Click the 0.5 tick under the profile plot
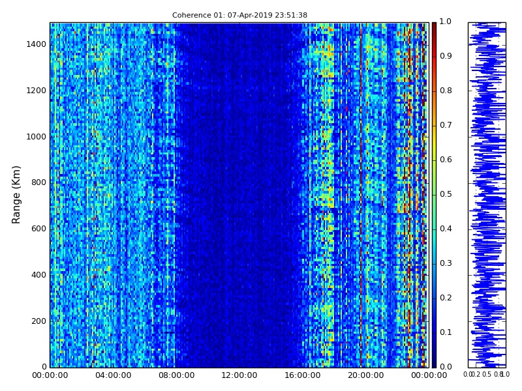The width and height of the screenshot is (522, 391). (487, 374)
